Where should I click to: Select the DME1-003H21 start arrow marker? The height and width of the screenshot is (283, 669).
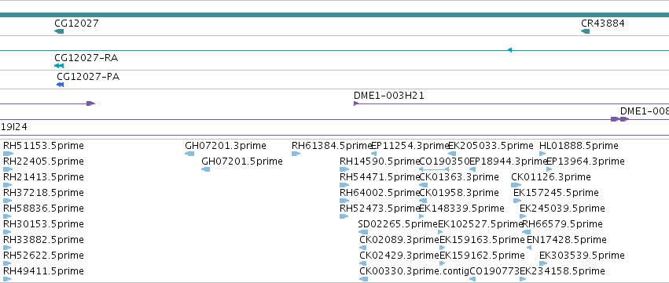coord(356,103)
